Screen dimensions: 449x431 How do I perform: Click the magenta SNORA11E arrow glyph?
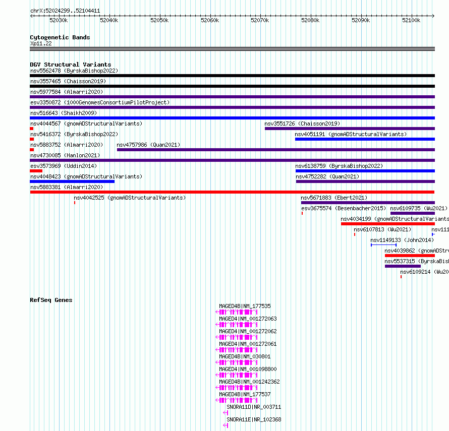[226, 425]
